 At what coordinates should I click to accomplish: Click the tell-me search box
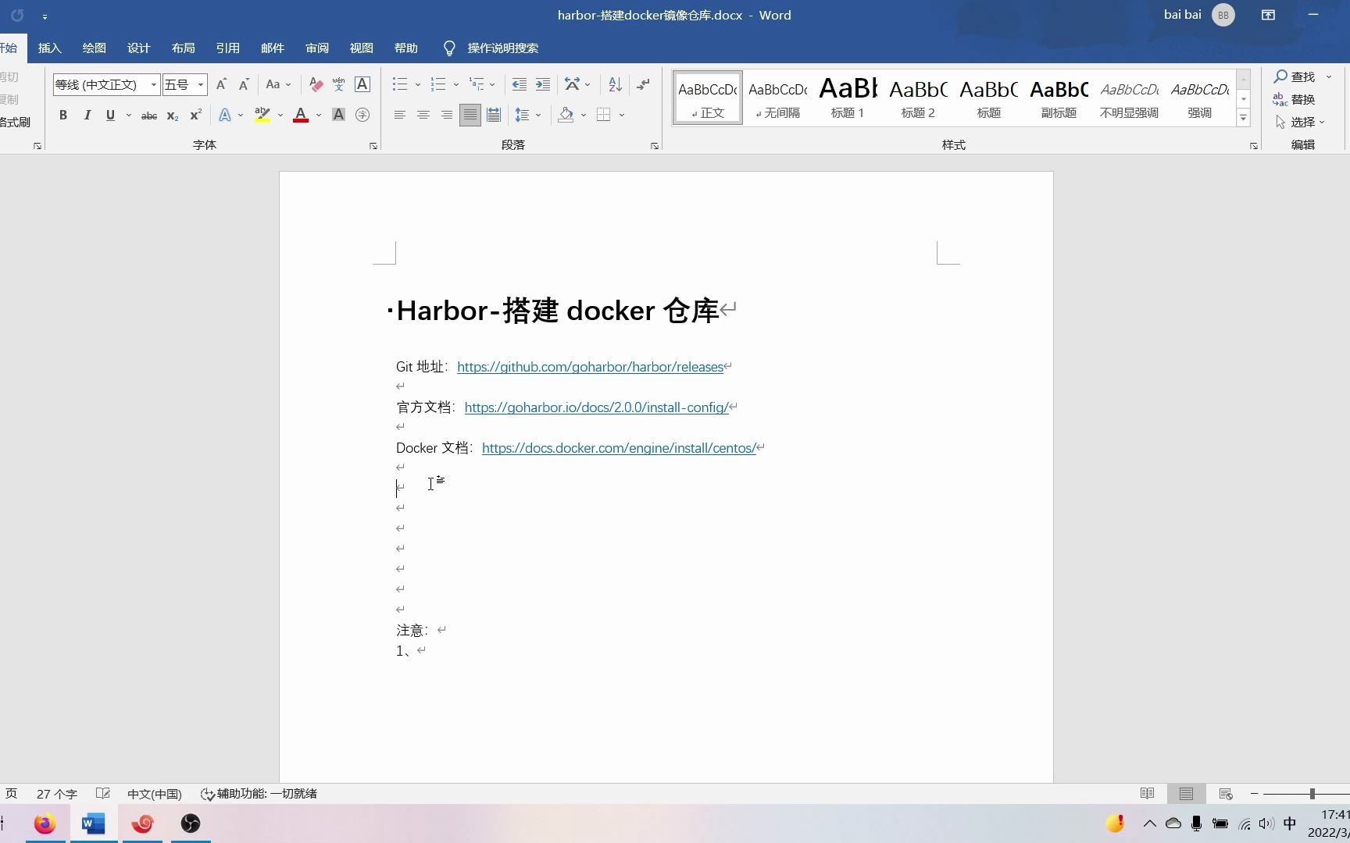502,48
